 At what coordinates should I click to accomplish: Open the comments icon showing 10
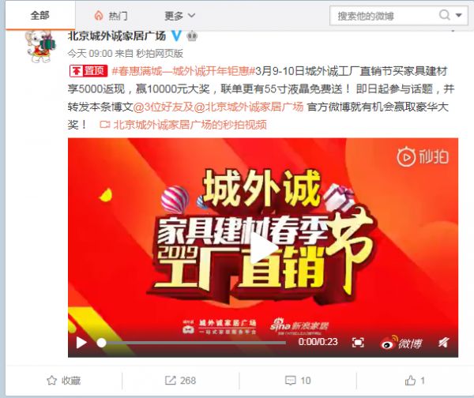[298, 381]
